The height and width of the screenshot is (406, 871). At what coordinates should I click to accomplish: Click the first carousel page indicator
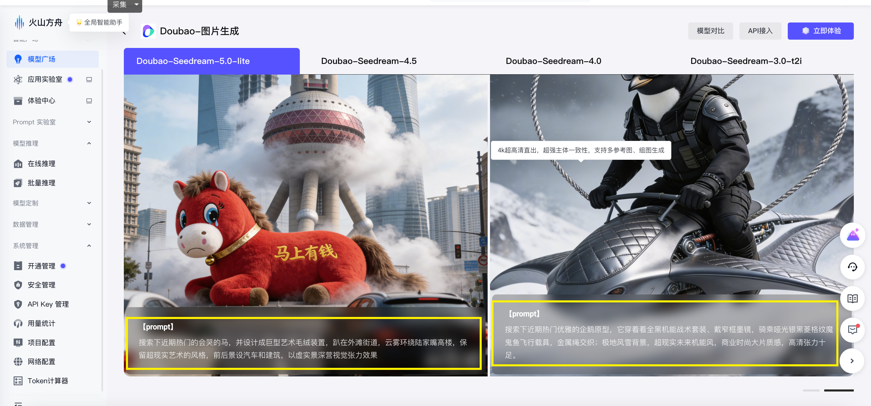811,390
